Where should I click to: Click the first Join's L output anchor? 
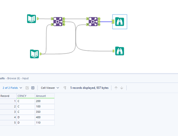coord(64,19)
